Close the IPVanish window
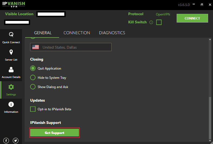The height and width of the screenshot is (144, 213). [x=210, y=5]
